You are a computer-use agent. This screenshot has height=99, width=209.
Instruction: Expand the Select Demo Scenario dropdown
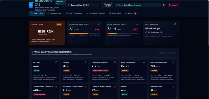coord(138,5)
